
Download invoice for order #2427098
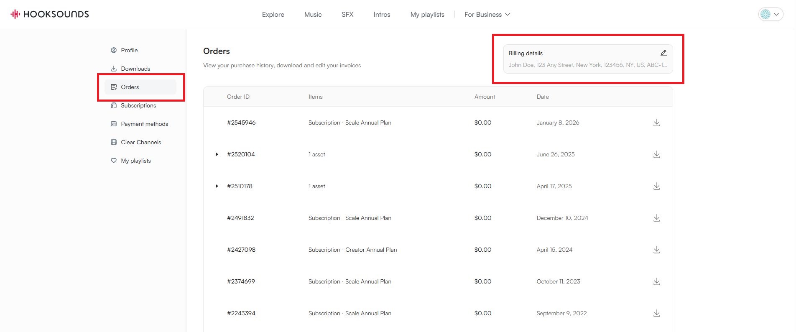(656, 250)
